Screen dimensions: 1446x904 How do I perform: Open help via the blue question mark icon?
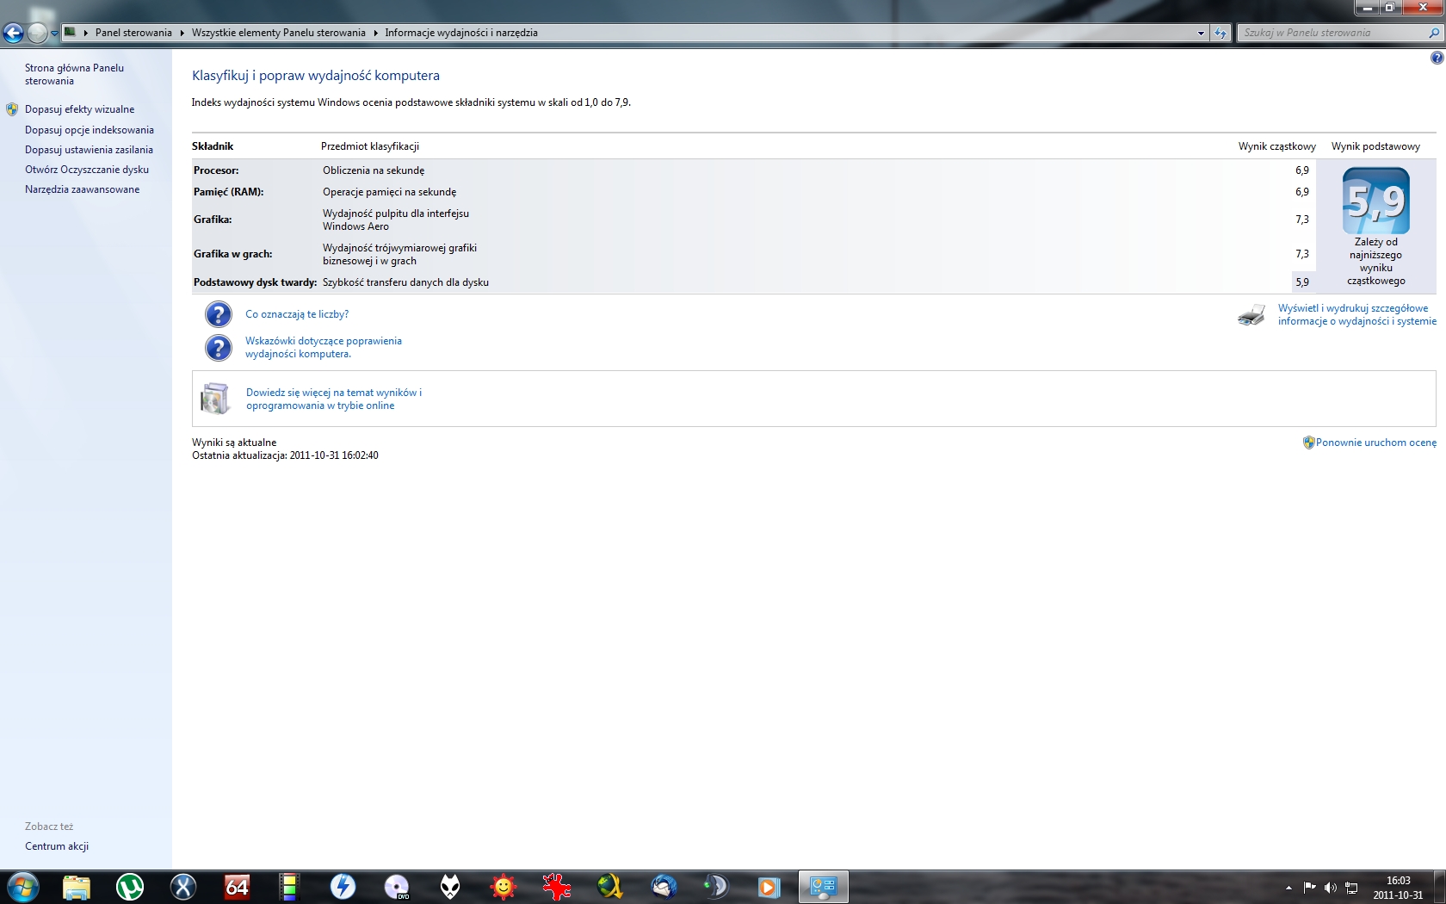click(x=1437, y=58)
